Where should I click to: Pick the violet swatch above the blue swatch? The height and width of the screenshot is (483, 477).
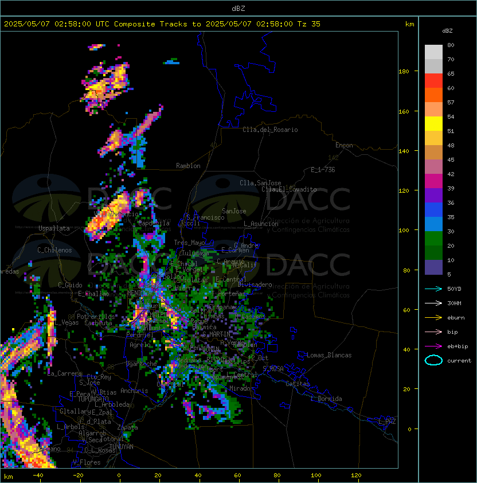(433, 195)
